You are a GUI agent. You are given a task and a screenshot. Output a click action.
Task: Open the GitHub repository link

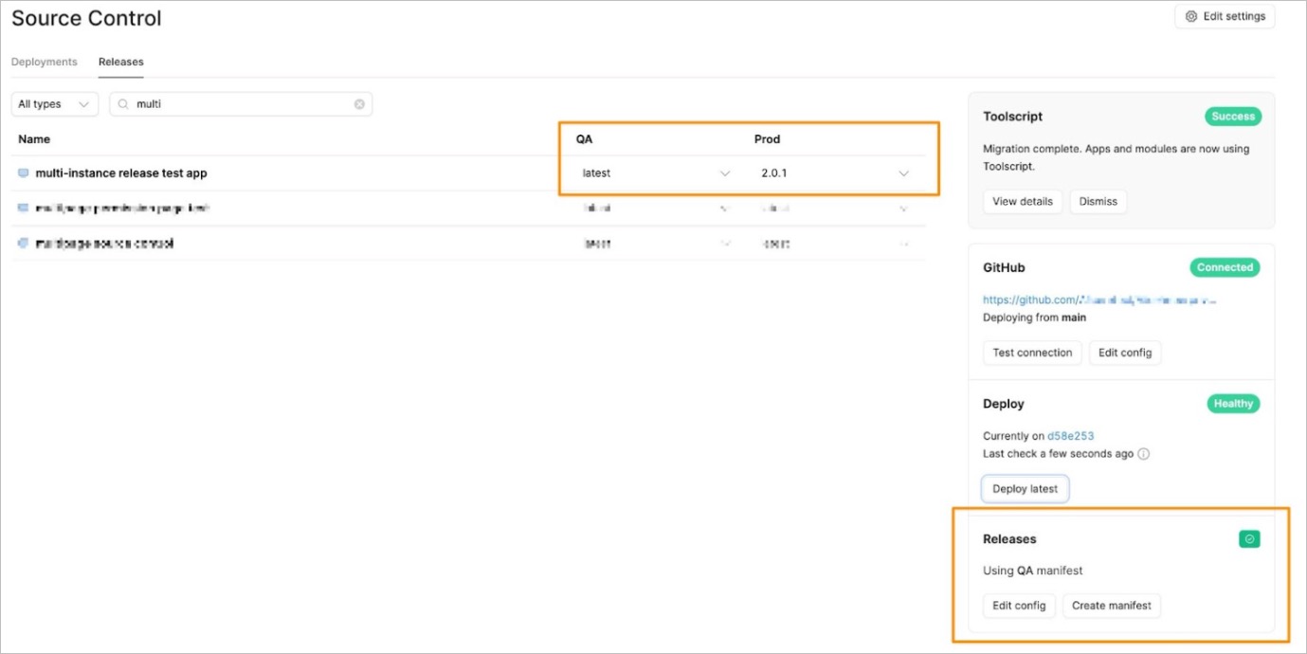coord(1099,300)
